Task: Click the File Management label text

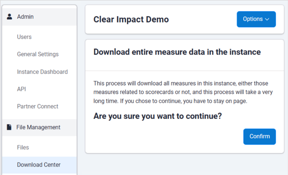Action: [38, 127]
